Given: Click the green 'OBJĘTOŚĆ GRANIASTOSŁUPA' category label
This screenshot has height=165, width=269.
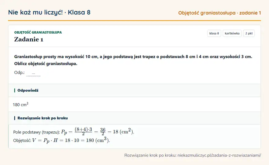Looking at the screenshot, I should click(38, 32).
